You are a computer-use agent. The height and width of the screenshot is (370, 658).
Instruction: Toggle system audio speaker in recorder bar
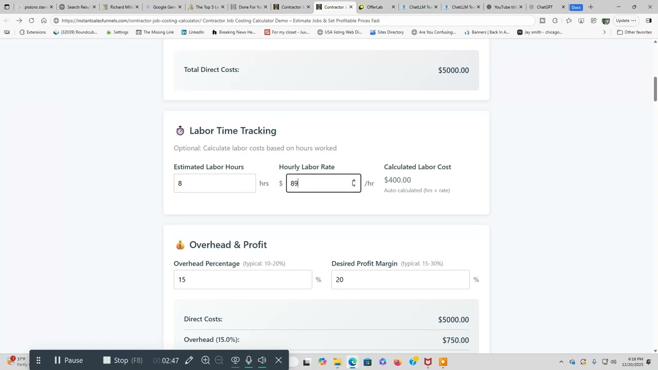click(x=262, y=360)
